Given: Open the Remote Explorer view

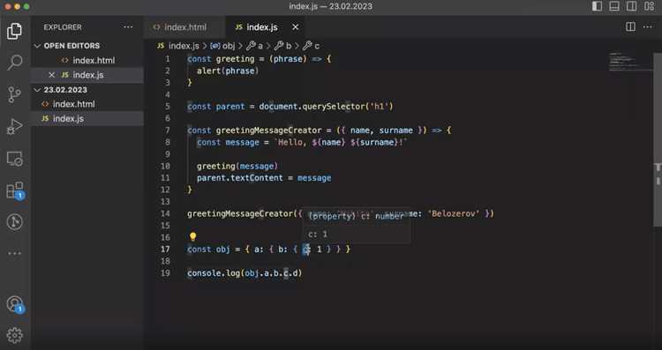Looking at the screenshot, I should point(14,159).
